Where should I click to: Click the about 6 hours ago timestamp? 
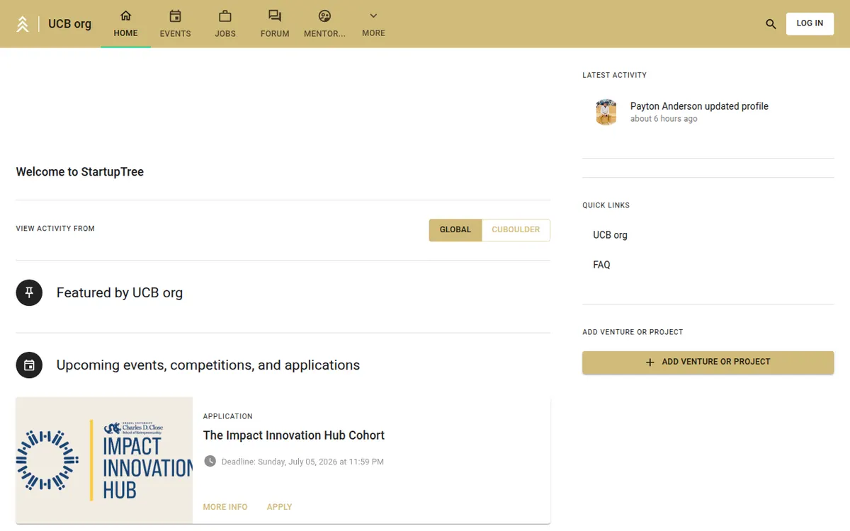664,119
